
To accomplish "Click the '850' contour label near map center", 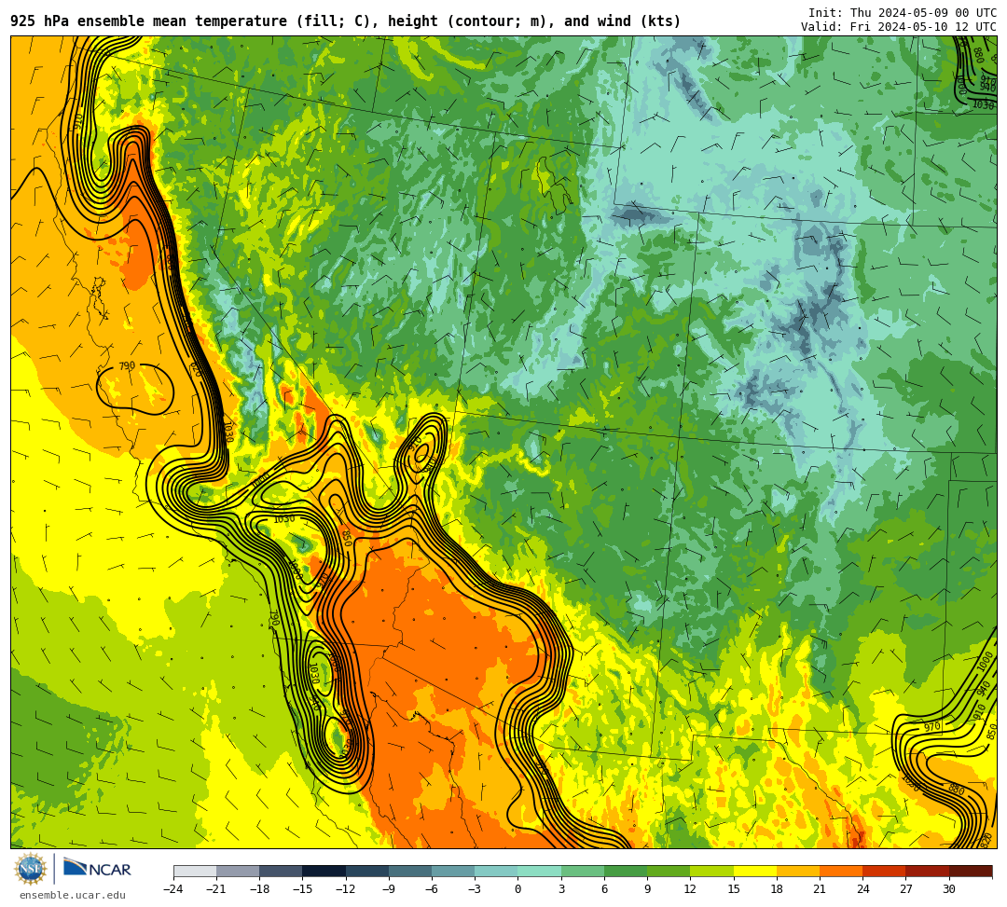I will click(x=346, y=539).
